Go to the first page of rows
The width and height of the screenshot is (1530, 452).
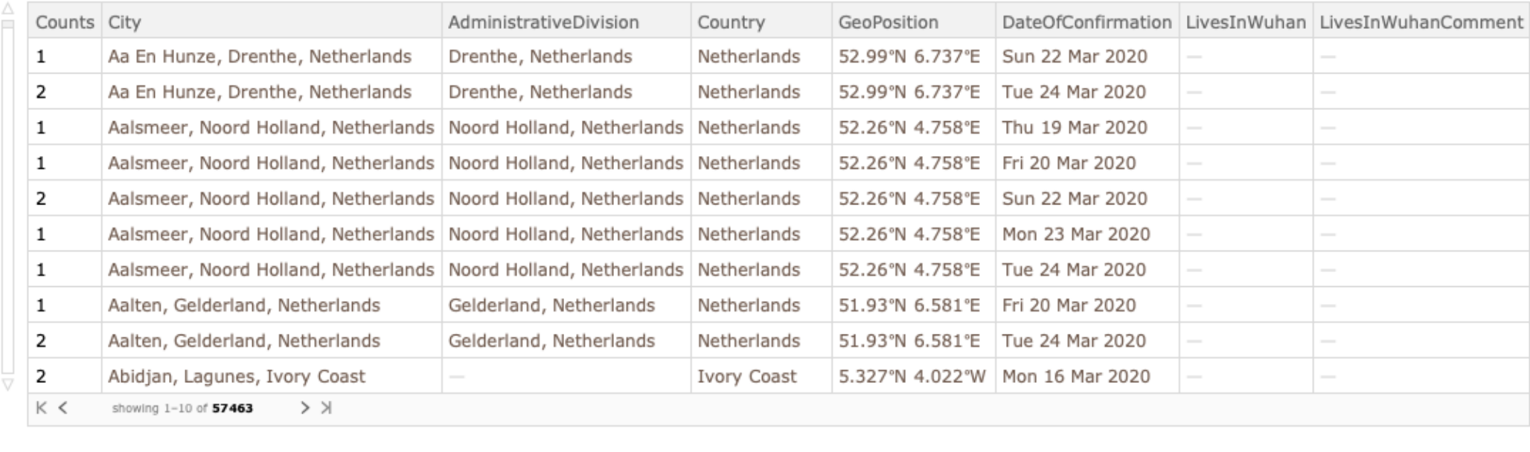coord(41,407)
